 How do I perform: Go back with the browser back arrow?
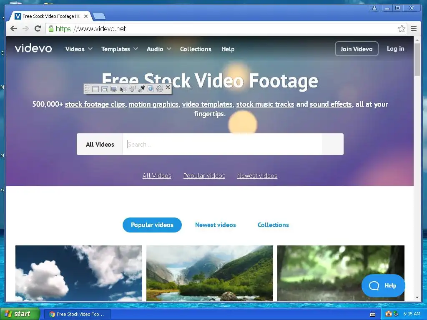point(13,29)
